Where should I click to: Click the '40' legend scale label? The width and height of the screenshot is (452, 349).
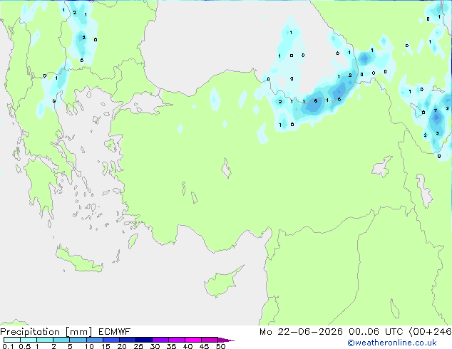pyautogui.click(x=188, y=346)
